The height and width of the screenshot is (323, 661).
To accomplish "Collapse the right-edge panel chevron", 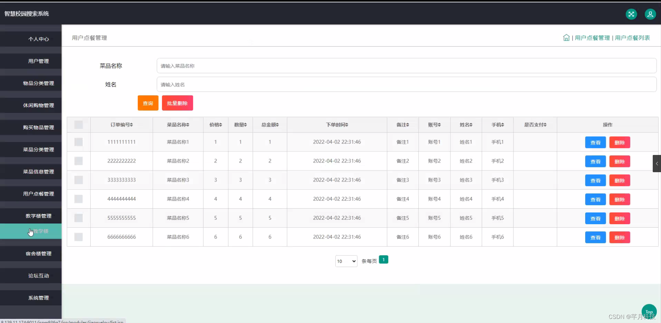I will [657, 163].
